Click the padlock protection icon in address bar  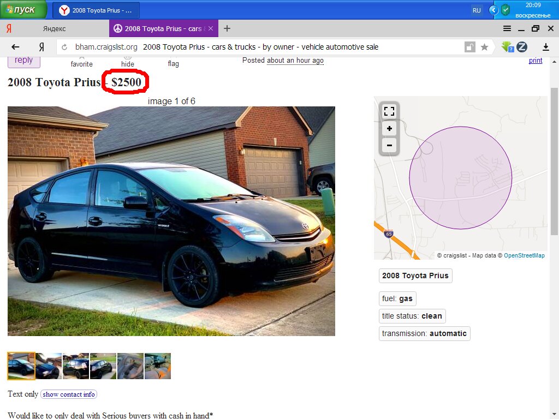(470, 47)
